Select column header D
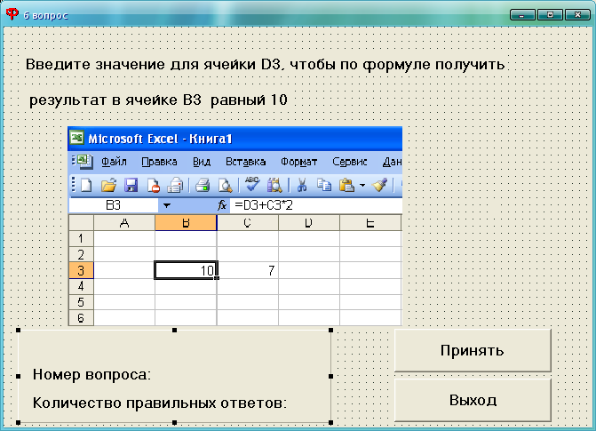The width and height of the screenshot is (596, 431). point(309,223)
